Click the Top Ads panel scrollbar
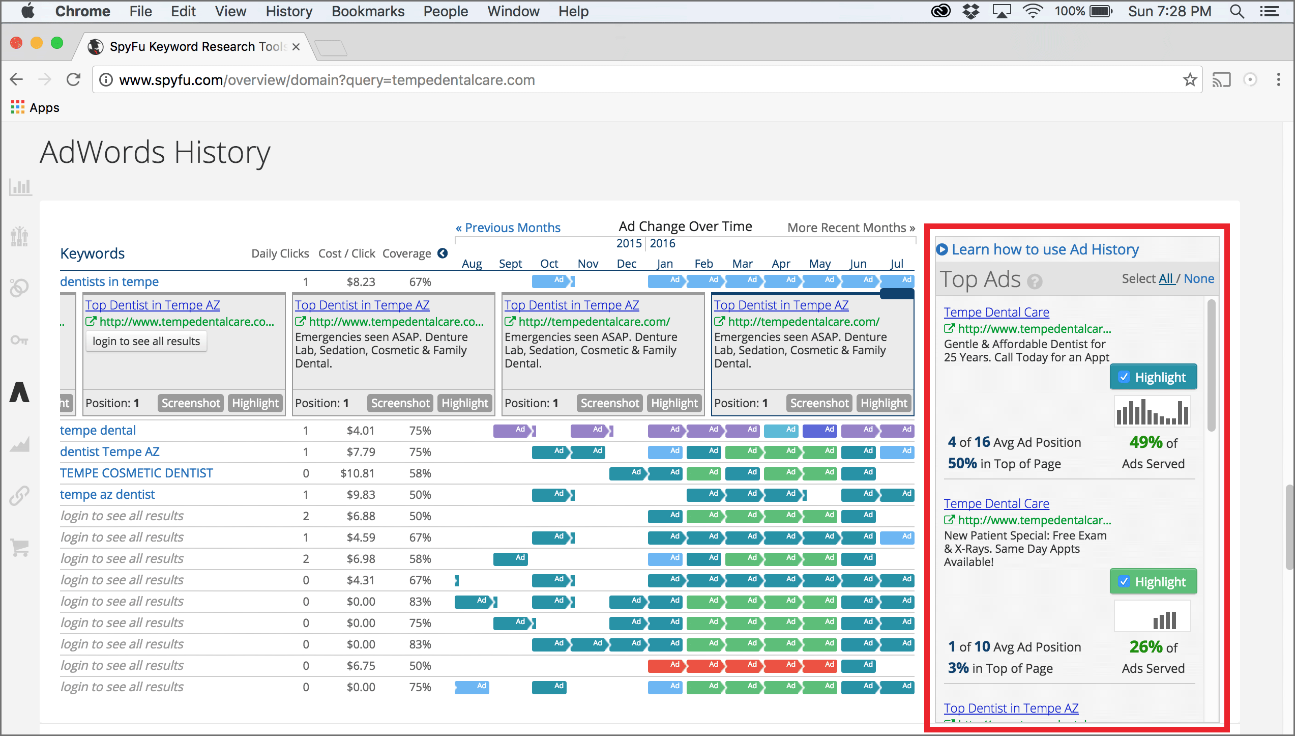Image resolution: width=1295 pixels, height=736 pixels. click(x=1211, y=365)
